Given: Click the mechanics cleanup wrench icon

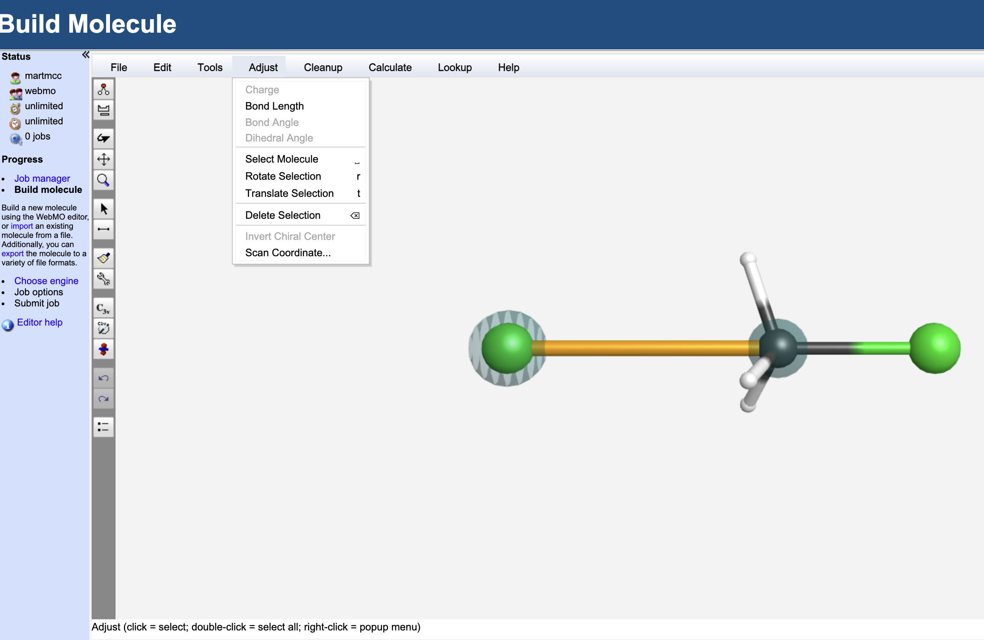Looking at the screenshot, I should point(103,279).
